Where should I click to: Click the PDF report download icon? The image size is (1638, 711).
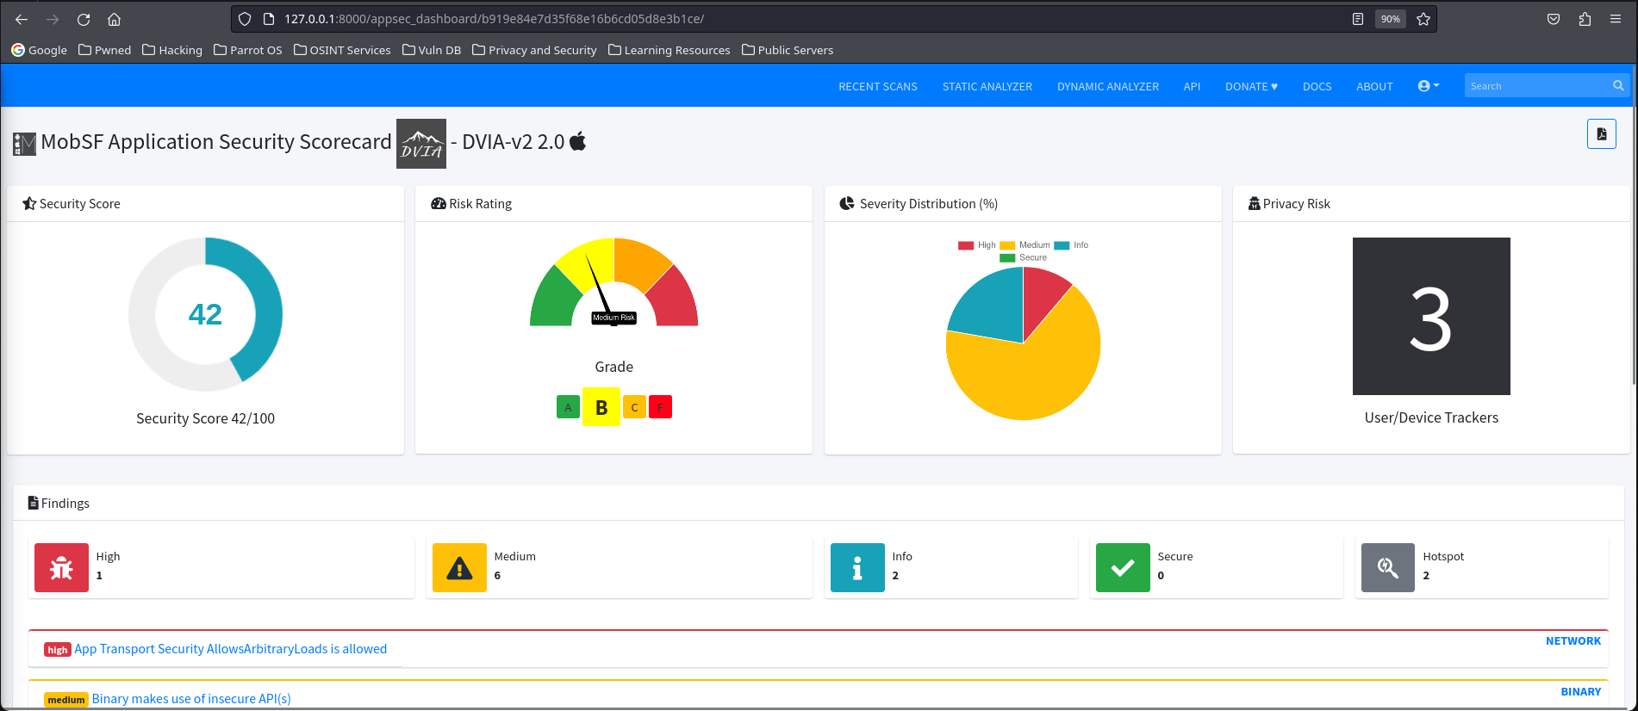[x=1601, y=134]
